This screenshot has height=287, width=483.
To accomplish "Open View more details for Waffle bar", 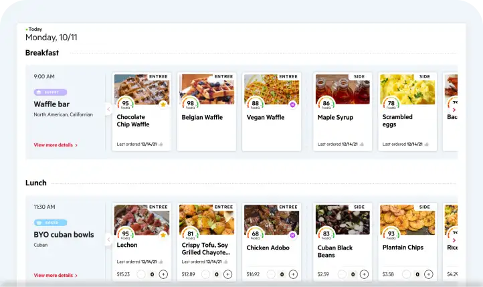I will (x=56, y=145).
